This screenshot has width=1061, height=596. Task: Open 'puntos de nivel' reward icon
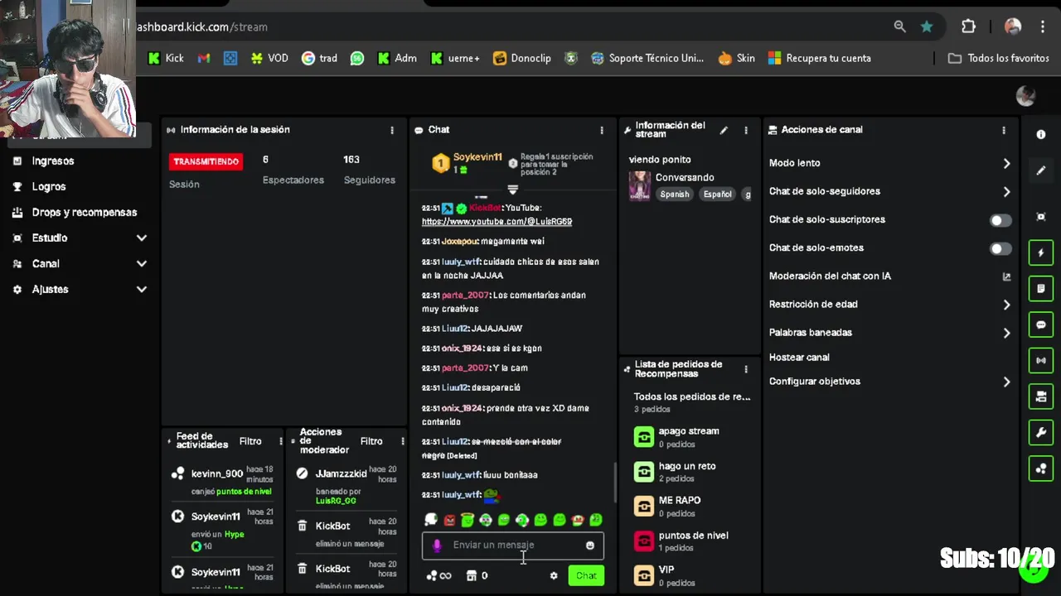pyautogui.click(x=644, y=541)
